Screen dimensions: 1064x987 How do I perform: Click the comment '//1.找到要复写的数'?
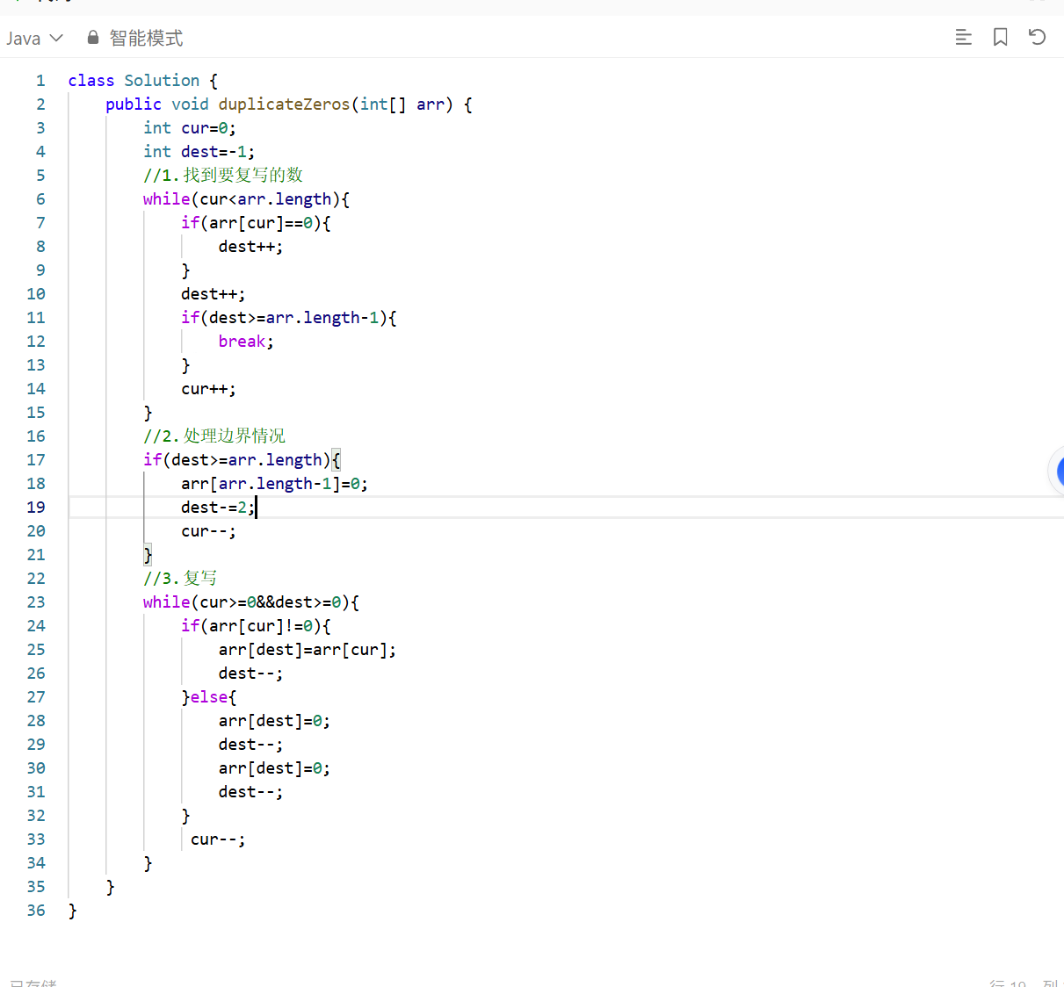coord(223,176)
